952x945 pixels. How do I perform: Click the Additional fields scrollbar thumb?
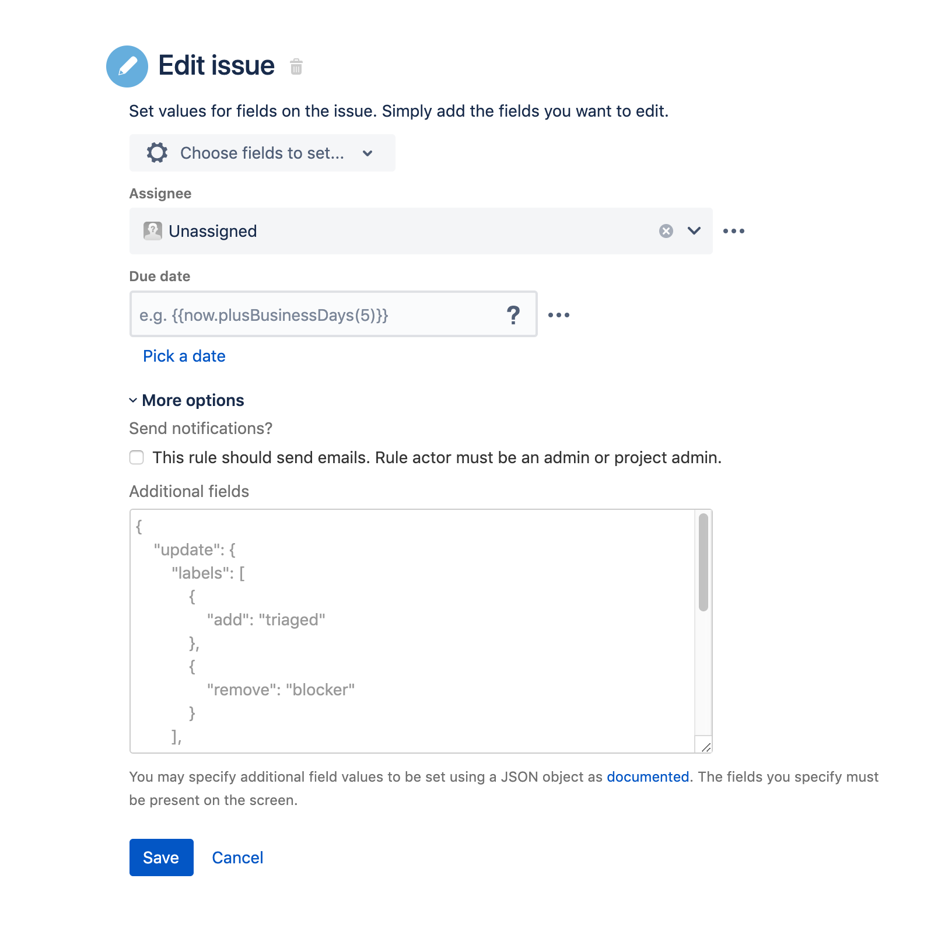point(703,562)
